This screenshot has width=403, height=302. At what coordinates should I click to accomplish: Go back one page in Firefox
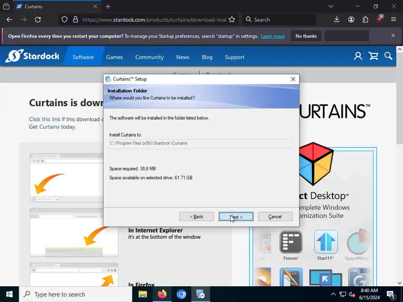tap(9, 20)
